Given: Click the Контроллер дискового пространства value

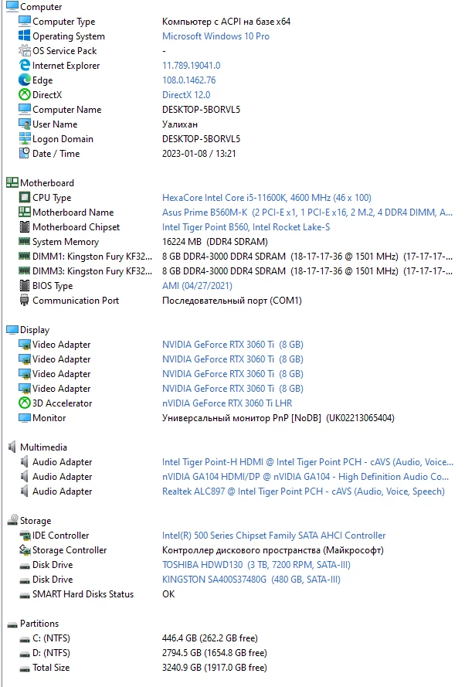Looking at the screenshot, I should (x=273, y=550).
